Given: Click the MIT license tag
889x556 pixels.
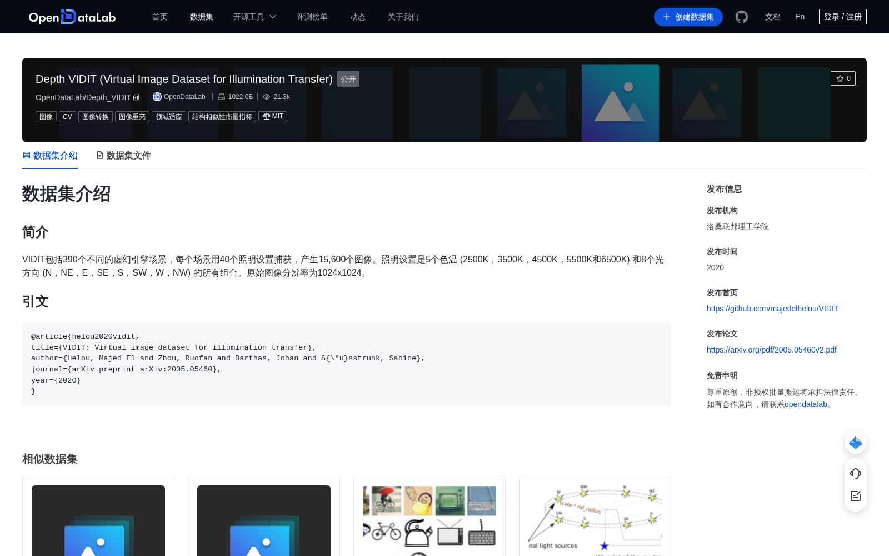Looking at the screenshot, I should (x=273, y=117).
